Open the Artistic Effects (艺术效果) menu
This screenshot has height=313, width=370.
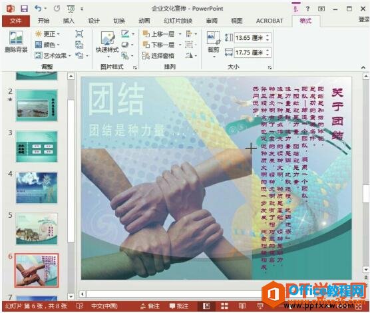click(x=53, y=56)
